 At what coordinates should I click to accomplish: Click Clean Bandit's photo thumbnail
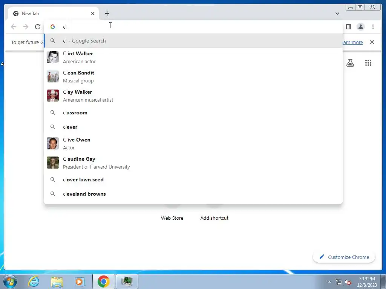coord(53,76)
